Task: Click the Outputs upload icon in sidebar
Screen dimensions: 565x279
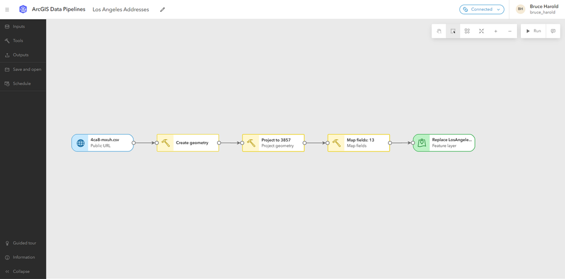Action: (7, 55)
